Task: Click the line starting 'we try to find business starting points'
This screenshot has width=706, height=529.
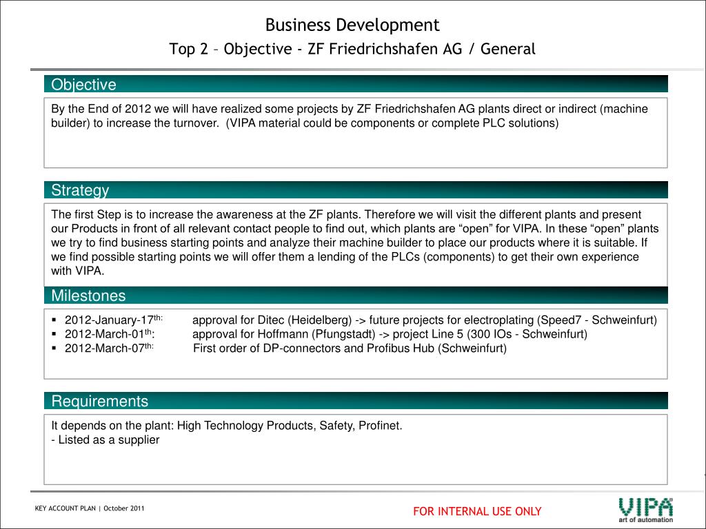Action: [x=349, y=243]
